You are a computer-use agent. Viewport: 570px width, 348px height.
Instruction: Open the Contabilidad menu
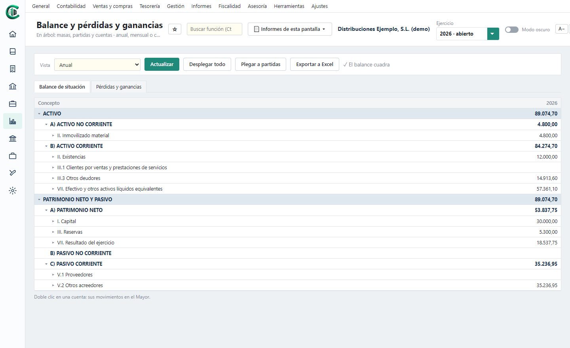pyautogui.click(x=71, y=6)
